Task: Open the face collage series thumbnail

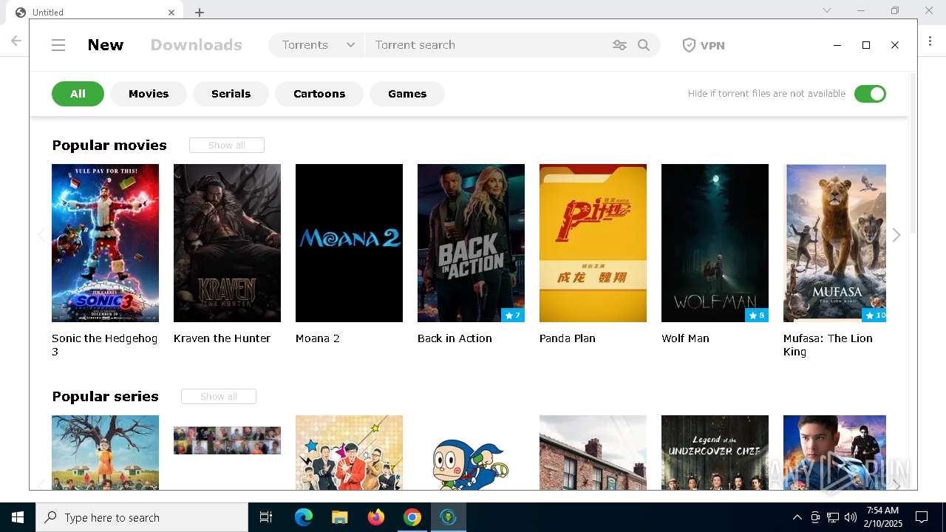Action: (x=227, y=440)
